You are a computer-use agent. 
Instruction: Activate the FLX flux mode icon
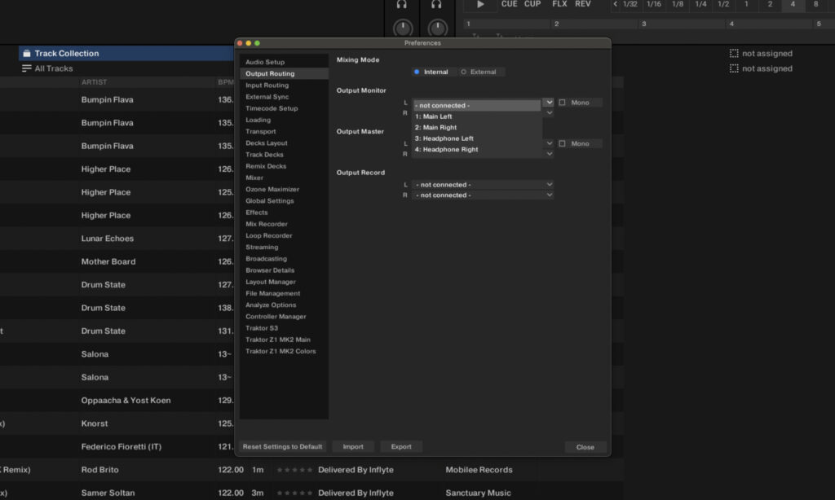[x=559, y=4]
